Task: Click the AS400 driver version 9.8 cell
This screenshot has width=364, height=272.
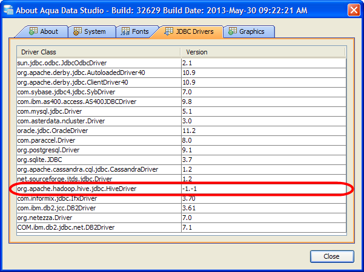Action: [263, 102]
